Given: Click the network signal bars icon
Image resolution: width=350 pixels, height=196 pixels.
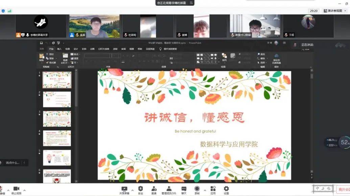Looking at the screenshot, I should click(x=9, y=11).
